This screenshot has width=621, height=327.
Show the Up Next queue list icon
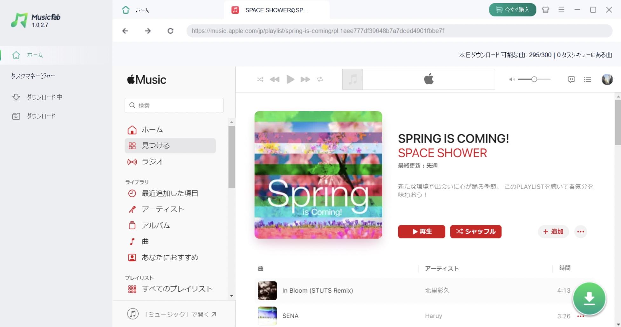point(587,79)
